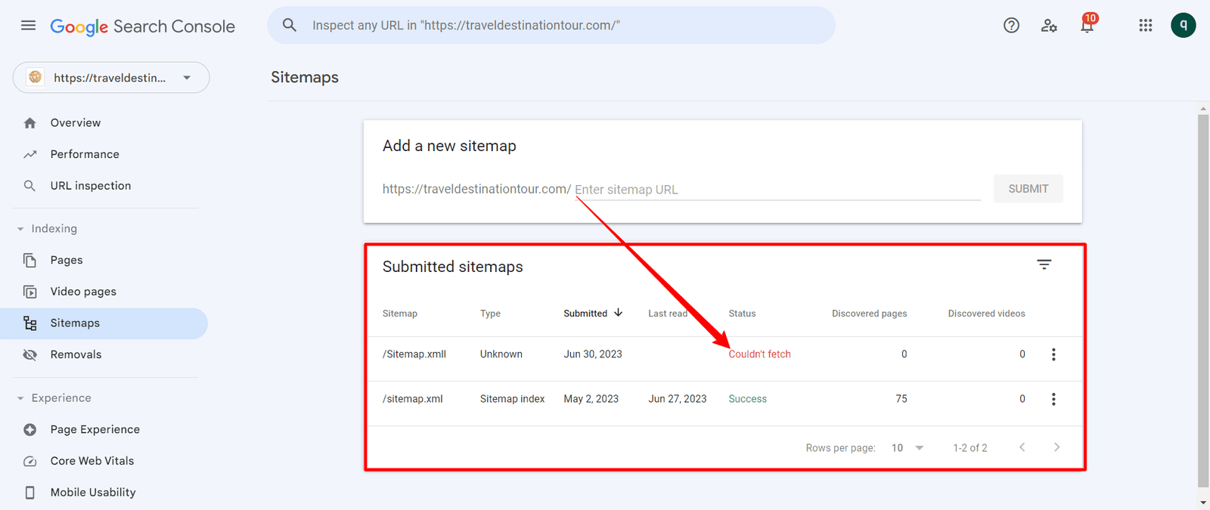1210x510 pixels.
Task: Open more options for /sitemap.xml row
Action: 1053,399
